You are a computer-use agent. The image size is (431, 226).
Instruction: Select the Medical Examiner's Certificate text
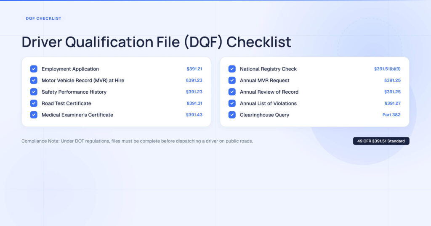(77, 115)
